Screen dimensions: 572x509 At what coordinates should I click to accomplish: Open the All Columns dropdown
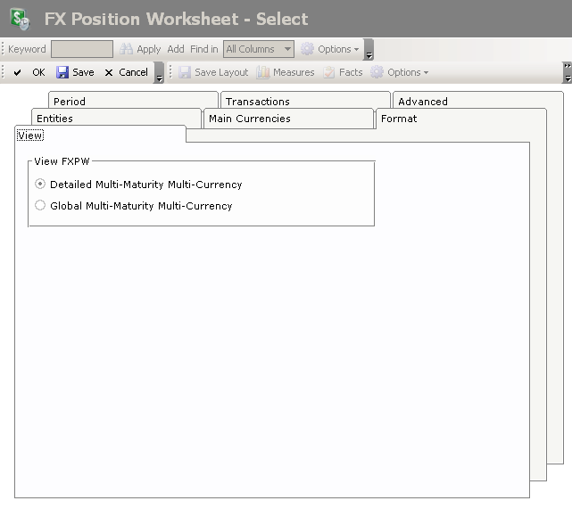click(x=259, y=49)
